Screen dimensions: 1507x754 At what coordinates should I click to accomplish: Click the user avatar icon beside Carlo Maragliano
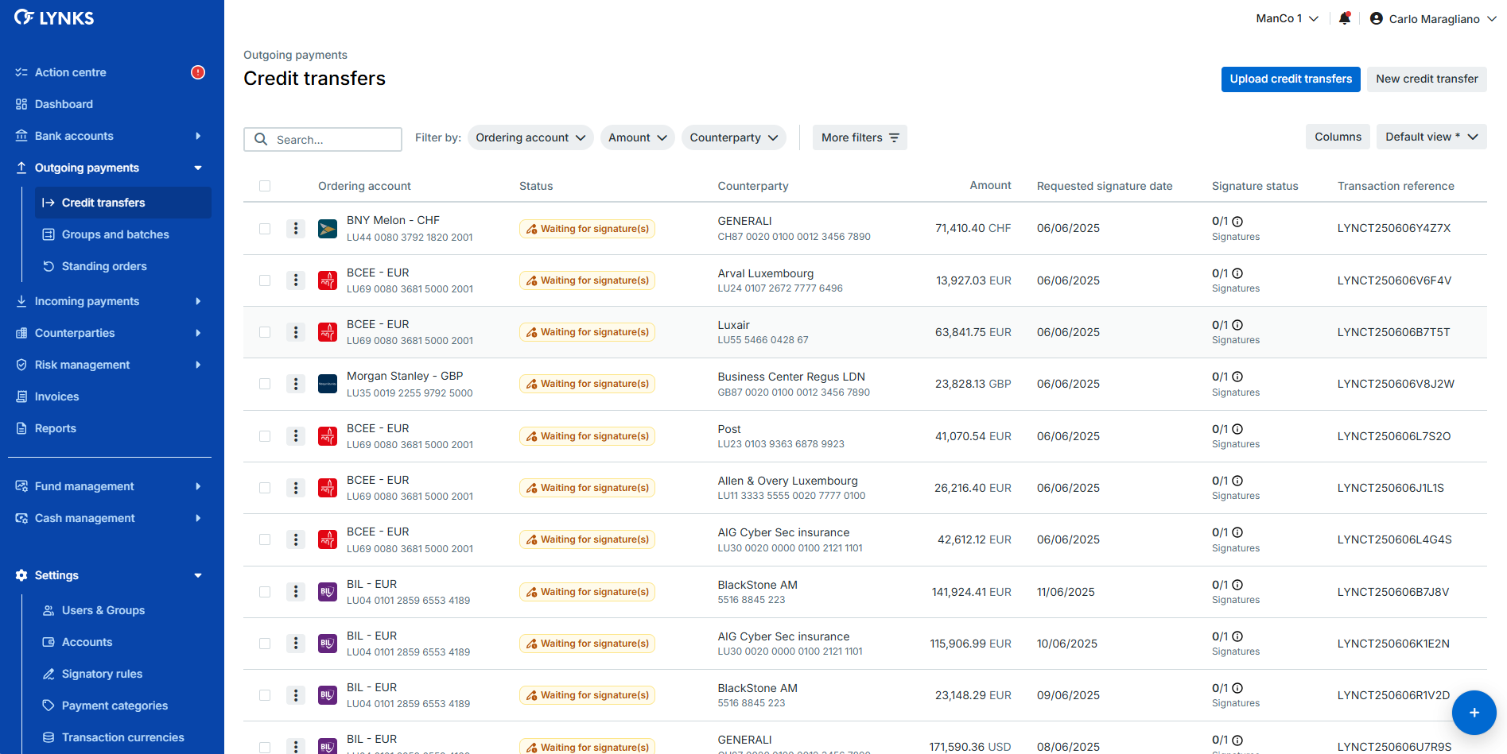(1377, 18)
